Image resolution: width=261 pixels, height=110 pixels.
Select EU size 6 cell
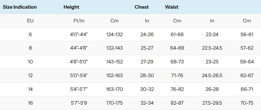pyautogui.click(x=30, y=34)
